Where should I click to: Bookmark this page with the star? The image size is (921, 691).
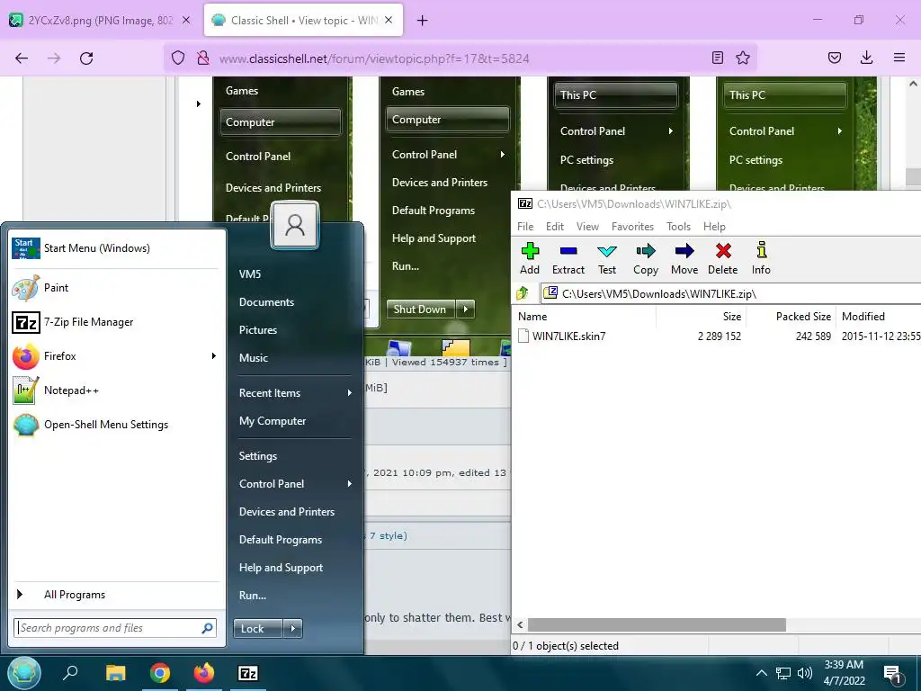coord(743,58)
